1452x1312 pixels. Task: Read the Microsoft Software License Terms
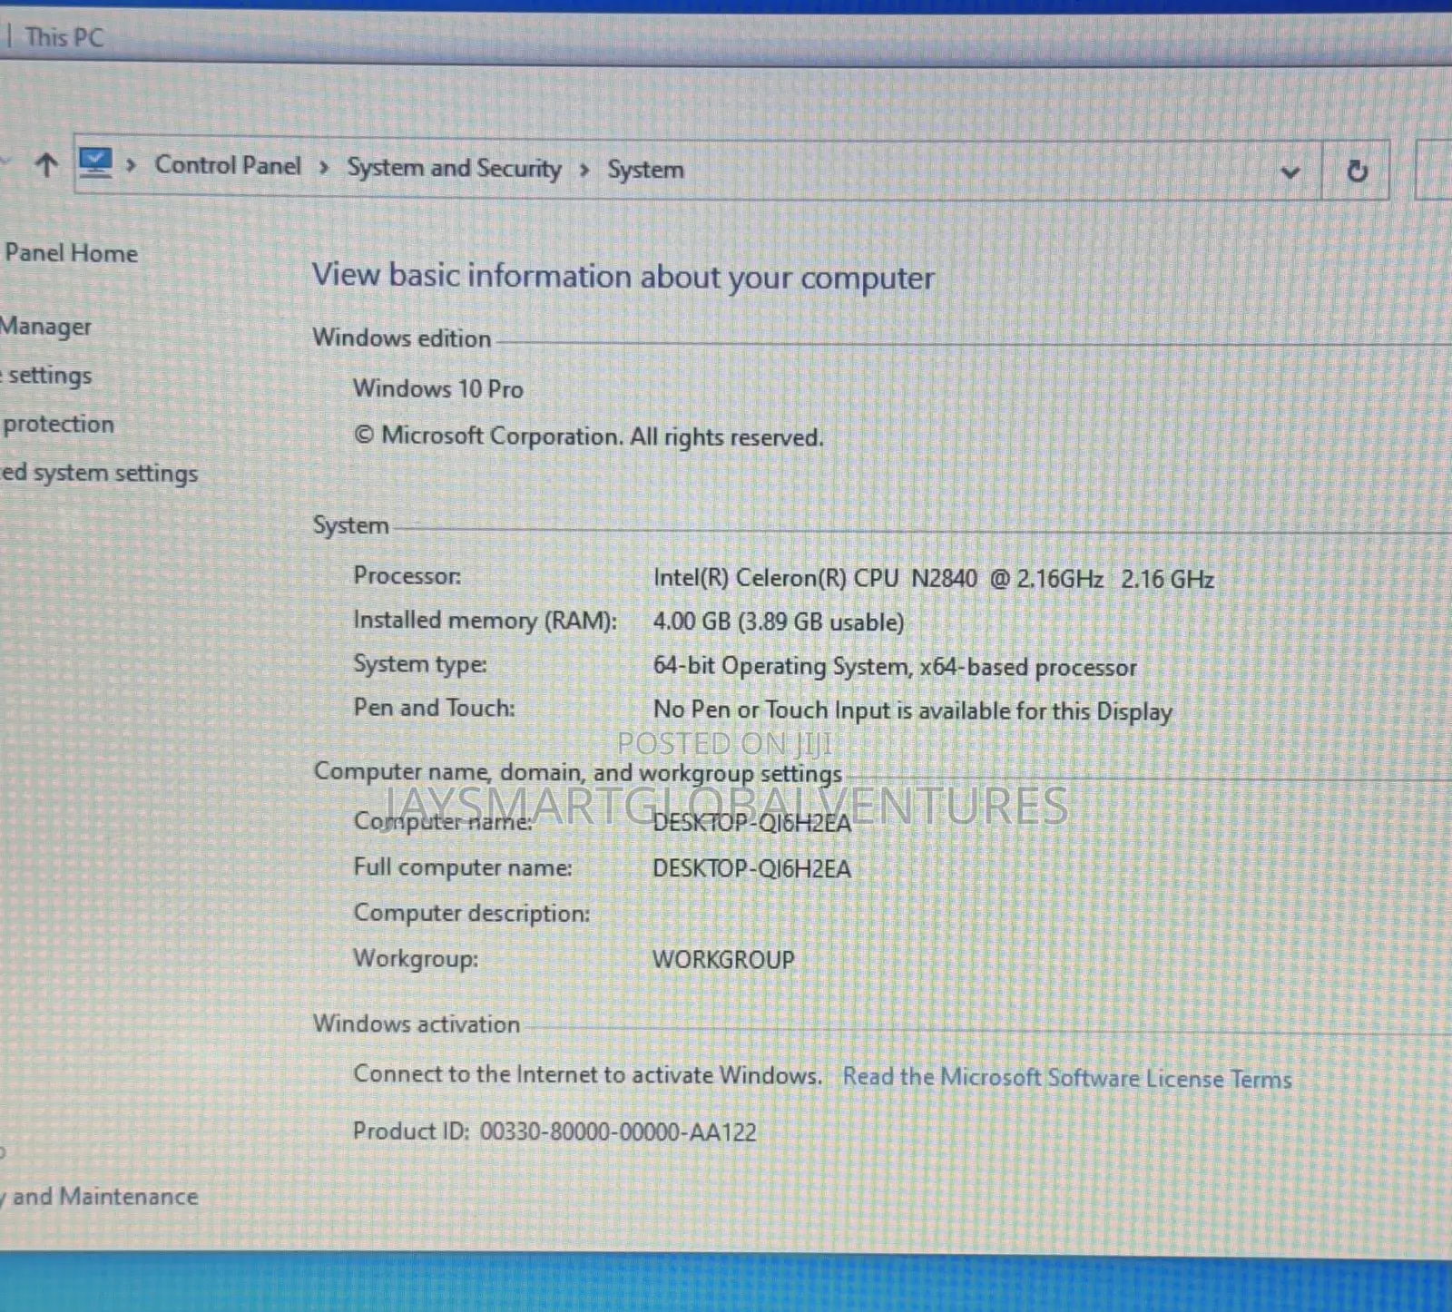[x=1067, y=1078]
